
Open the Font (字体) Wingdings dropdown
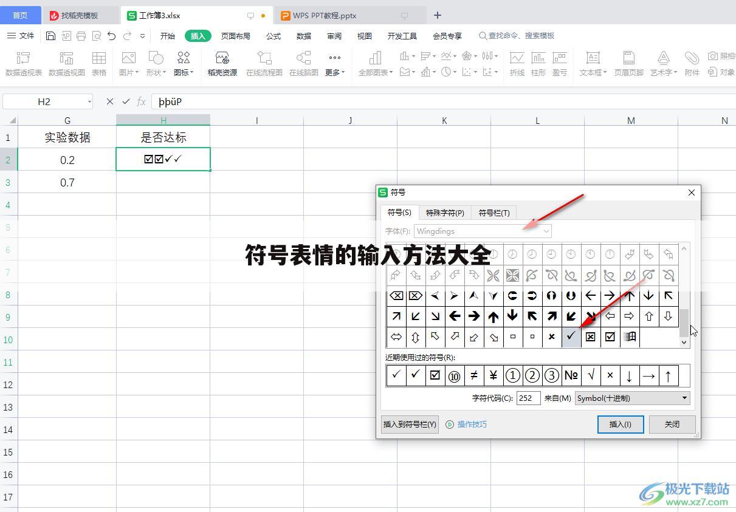pos(483,231)
